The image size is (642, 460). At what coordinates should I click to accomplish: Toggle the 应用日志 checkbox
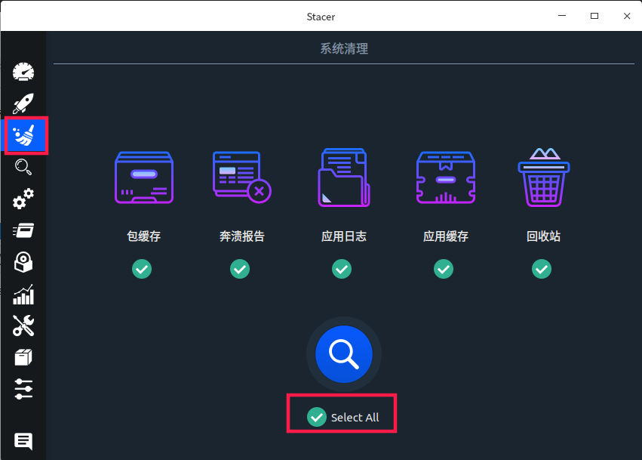342,269
